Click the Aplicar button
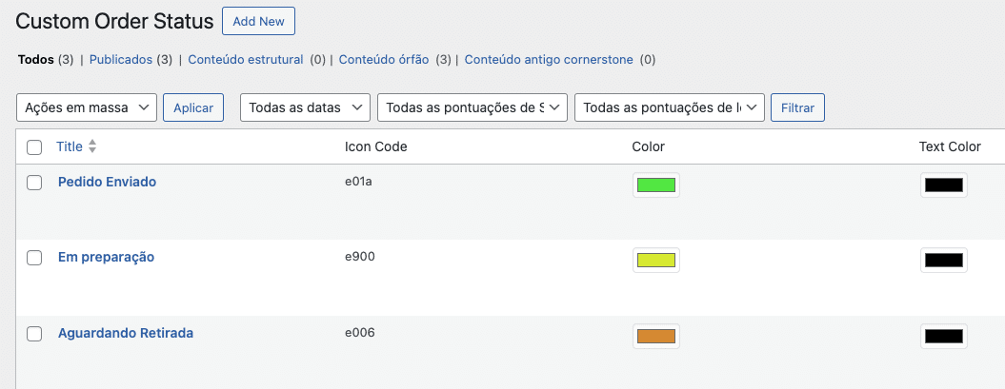 tap(193, 107)
